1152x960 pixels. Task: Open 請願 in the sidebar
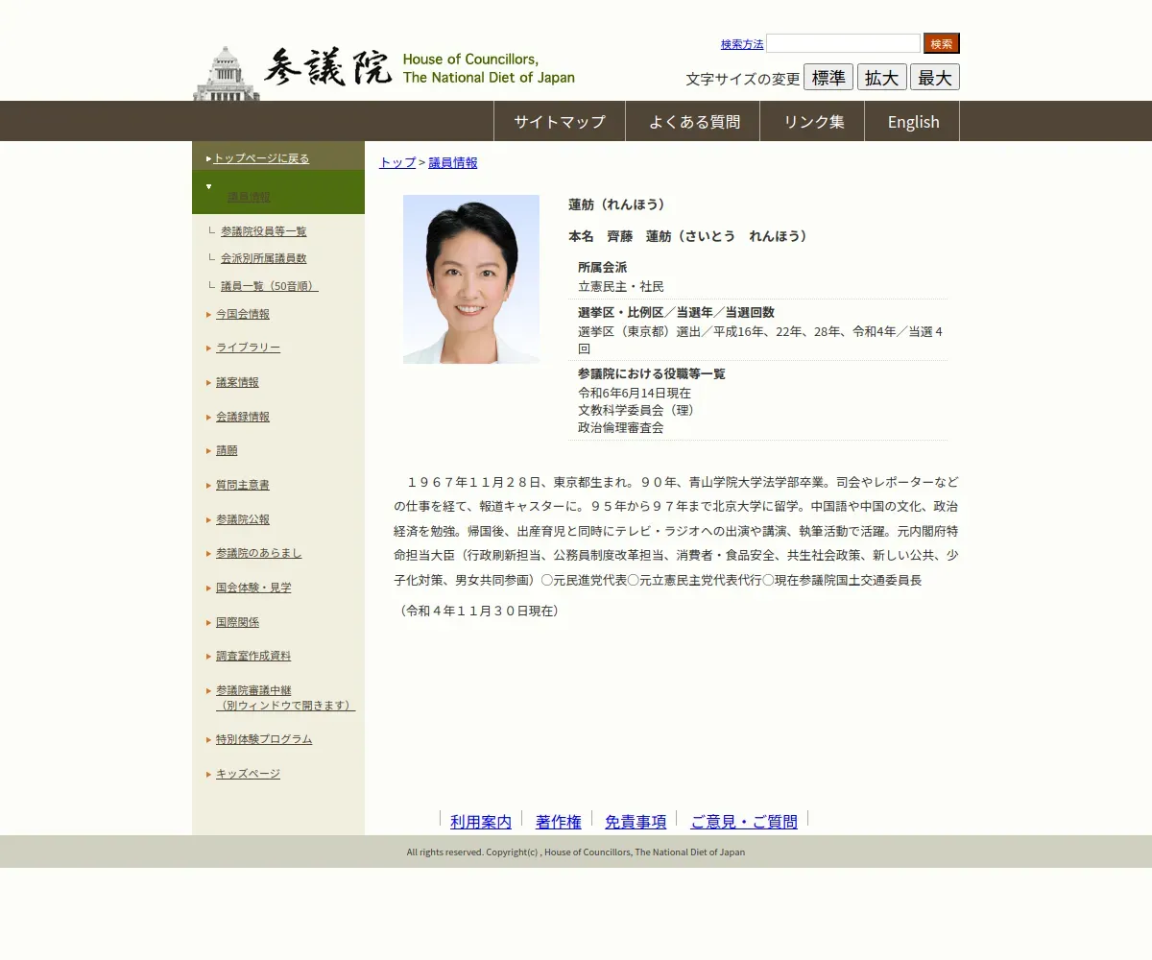[x=227, y=450]
